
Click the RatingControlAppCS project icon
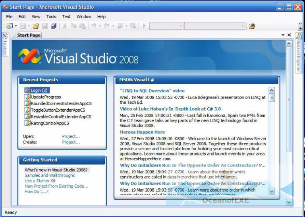point(27,123)
